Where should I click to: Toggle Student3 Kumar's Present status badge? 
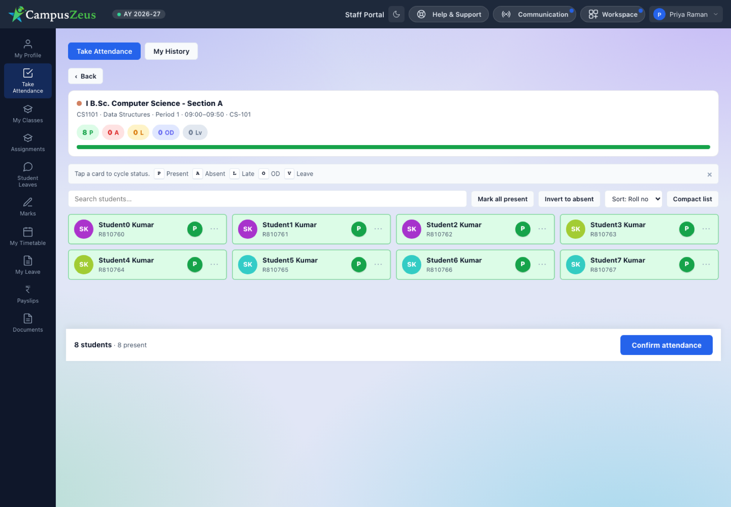point(687,229)
